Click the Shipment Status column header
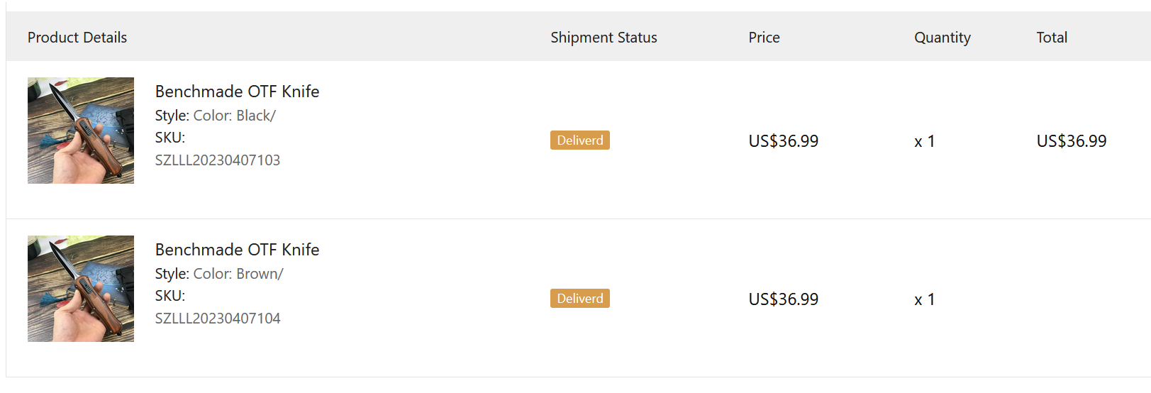Image resolution: width=1151 pixels, height=393 pixels. [x=604, y=38]
